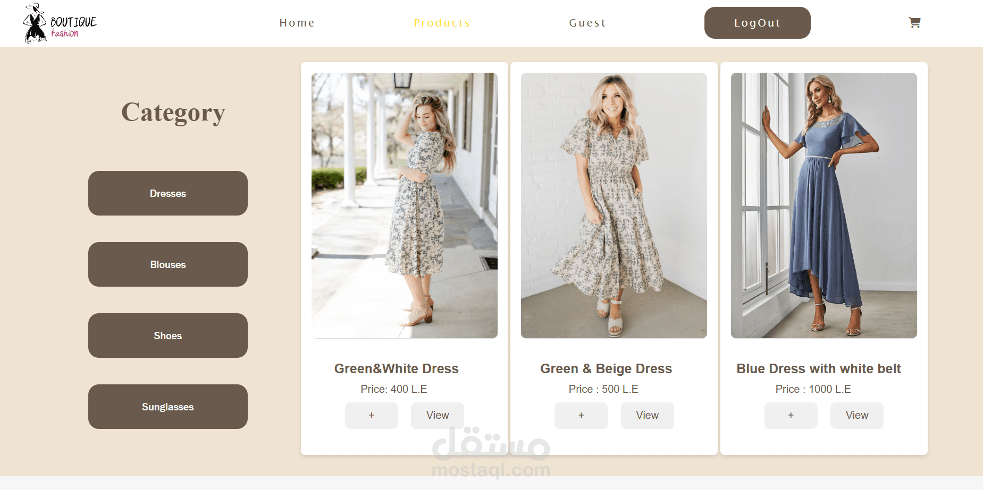
Task: View the Green & Beige Dress product
Action: pyautogui.click(x=647, y=416)
